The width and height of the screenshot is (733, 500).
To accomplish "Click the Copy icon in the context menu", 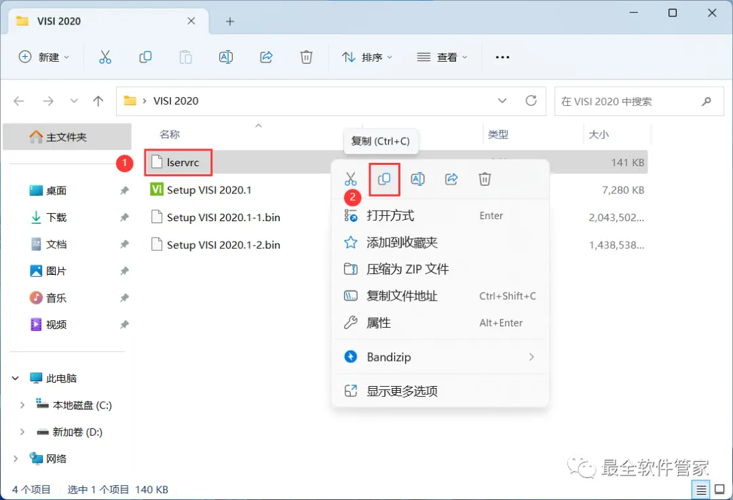I will [x=384, y=179].
